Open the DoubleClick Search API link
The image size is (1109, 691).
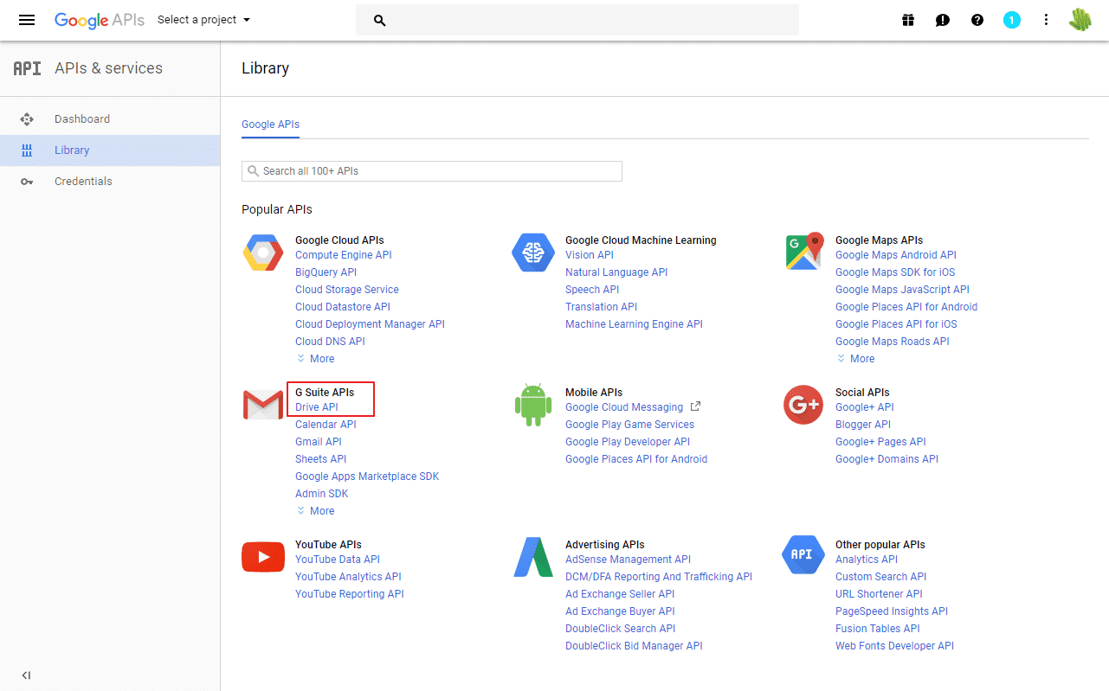pyautogui.click(x=621, y=629)
